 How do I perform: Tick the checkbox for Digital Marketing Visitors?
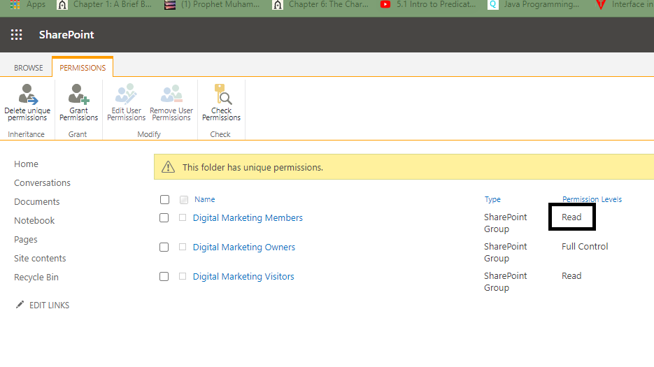164,277
